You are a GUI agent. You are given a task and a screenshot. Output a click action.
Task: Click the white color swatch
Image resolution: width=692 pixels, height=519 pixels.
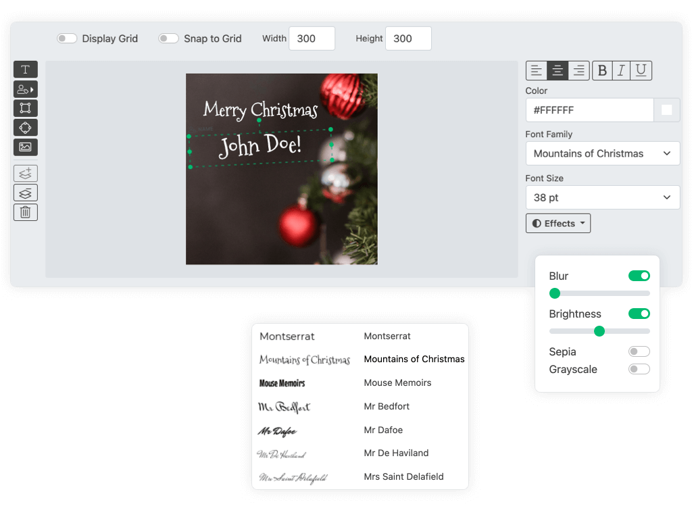[x=666, y=110]
